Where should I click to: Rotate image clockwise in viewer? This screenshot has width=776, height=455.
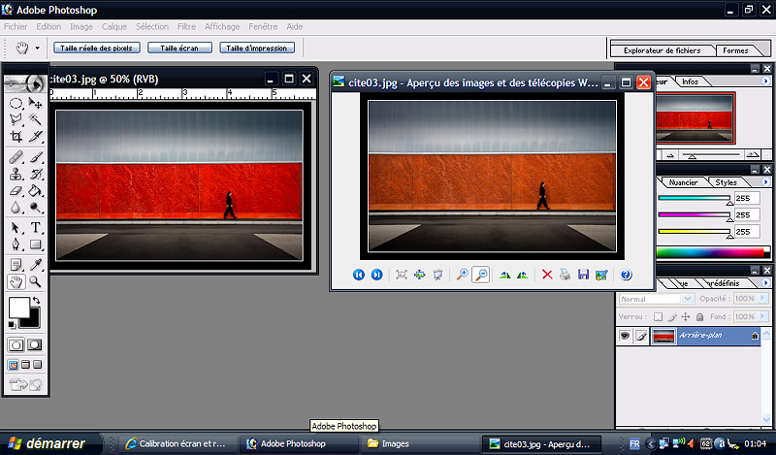point(504,275)
